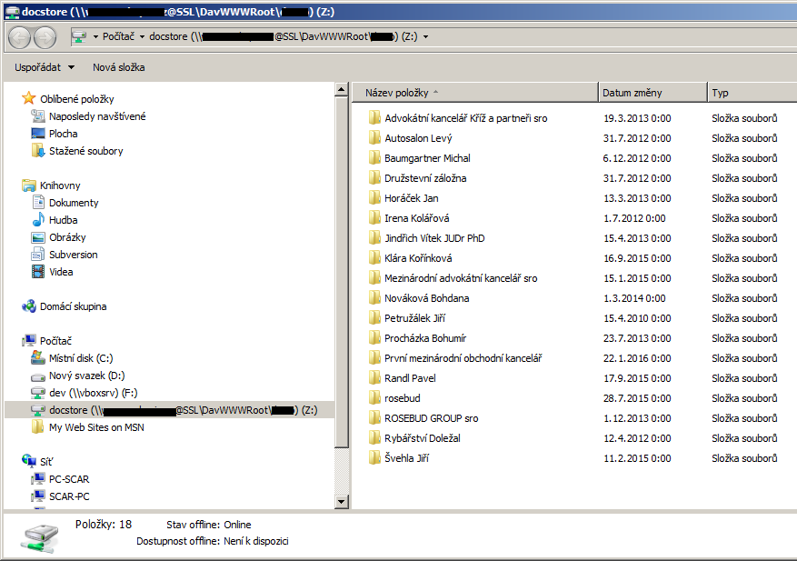This screenshot has width=797, height=561.
Task: Sort by Název položky column header
Action: (x=396, y=93)
